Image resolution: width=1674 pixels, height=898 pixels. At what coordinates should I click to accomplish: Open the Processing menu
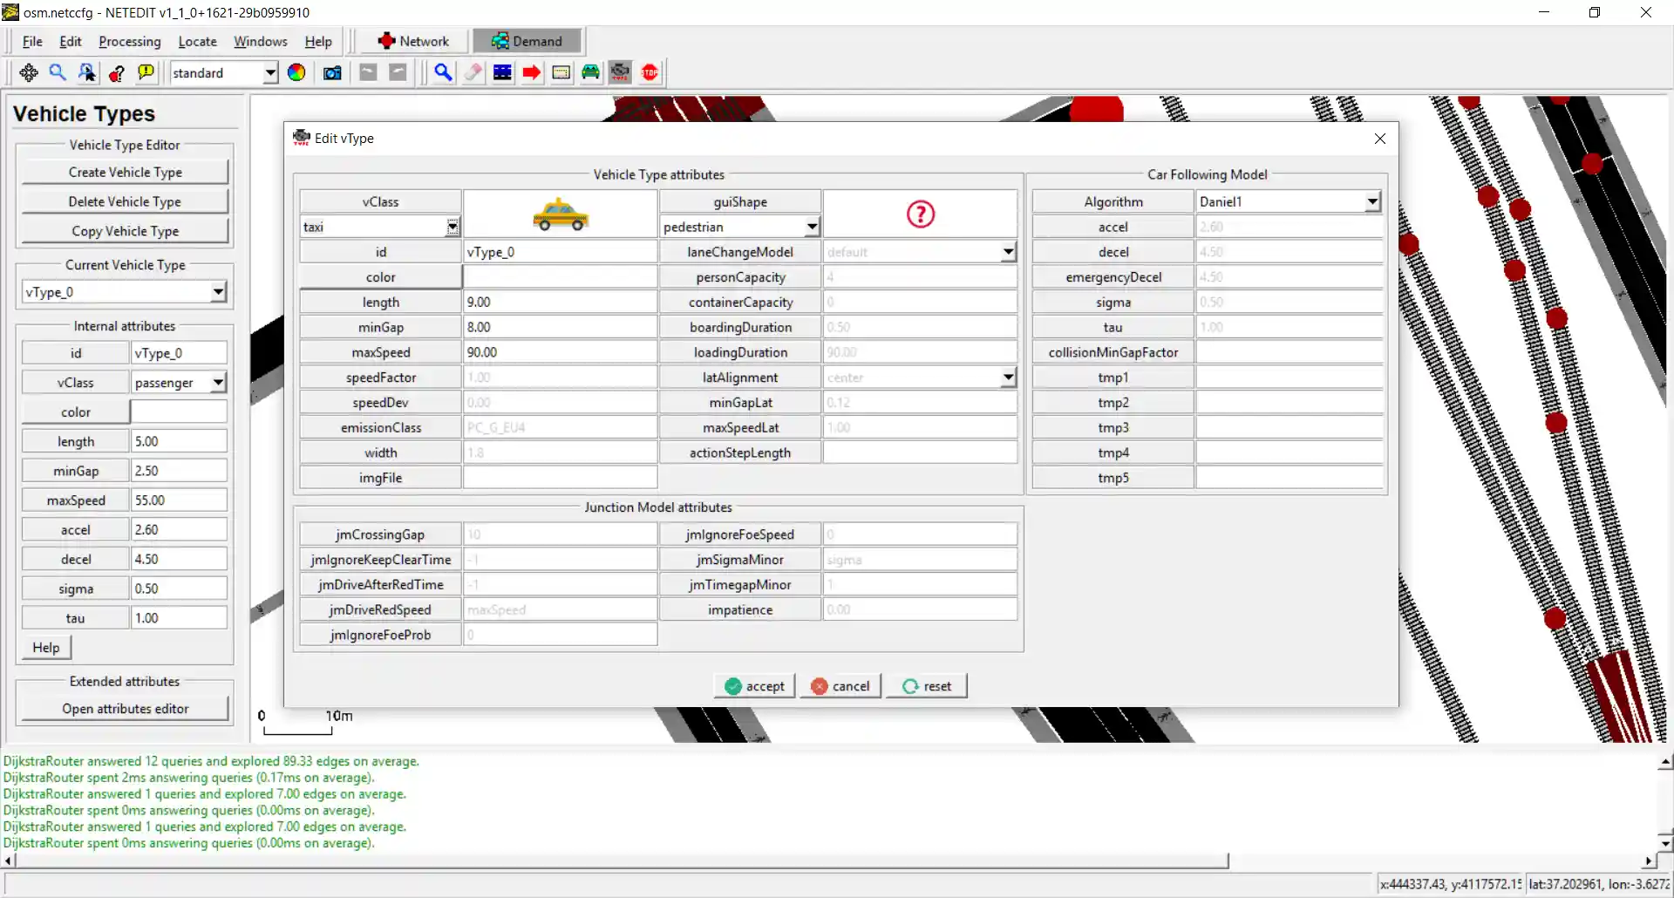[130, 42]
